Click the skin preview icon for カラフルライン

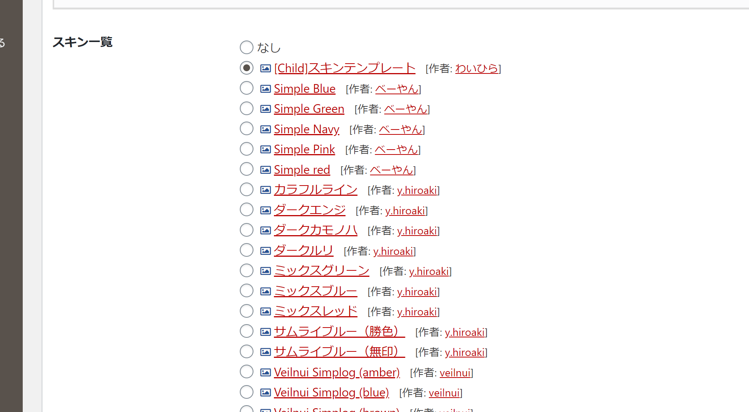pos(265,190)
